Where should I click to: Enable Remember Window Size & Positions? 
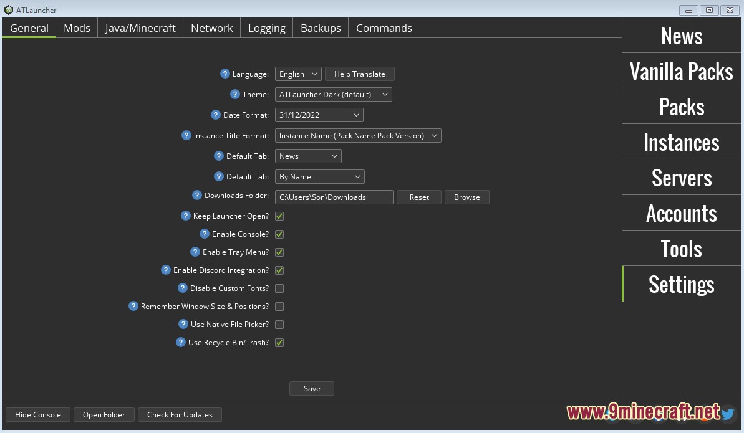point(279,307)
